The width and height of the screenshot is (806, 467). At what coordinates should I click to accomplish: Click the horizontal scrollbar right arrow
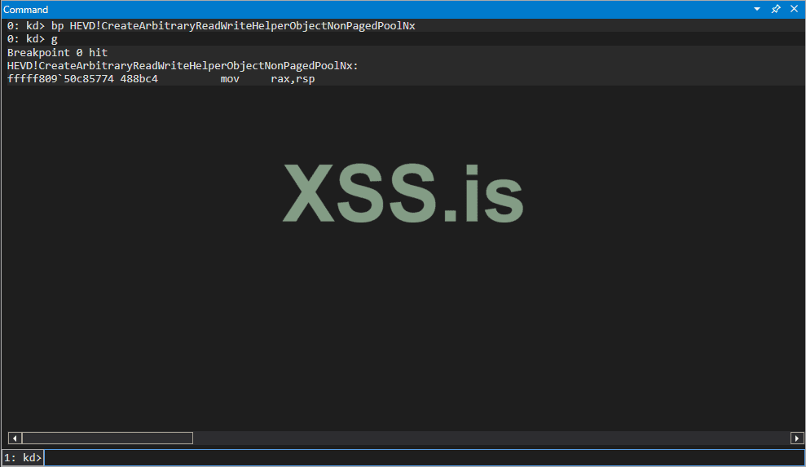tap(797, 438)
